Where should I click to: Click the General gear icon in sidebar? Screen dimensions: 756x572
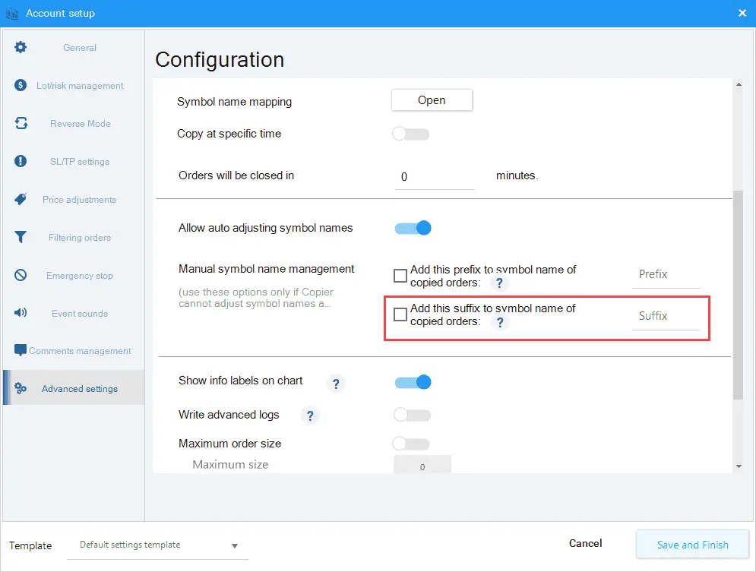tap(21, 47)
